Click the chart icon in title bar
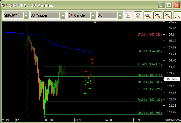The height and width of the screenshot is (123, 181). pyautogui.click(x=5, y=5)
